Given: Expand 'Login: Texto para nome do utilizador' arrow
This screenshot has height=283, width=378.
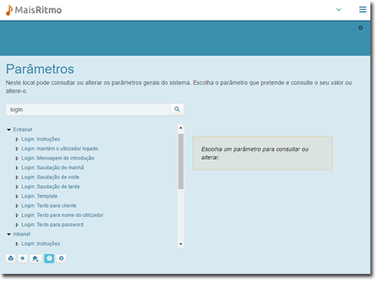Looking at the screenshot, I should pyautogui.click(x=17, y=215).
